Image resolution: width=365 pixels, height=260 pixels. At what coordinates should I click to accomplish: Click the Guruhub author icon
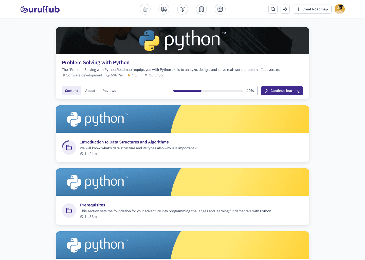pyautogui.click(x=146, y=75)
